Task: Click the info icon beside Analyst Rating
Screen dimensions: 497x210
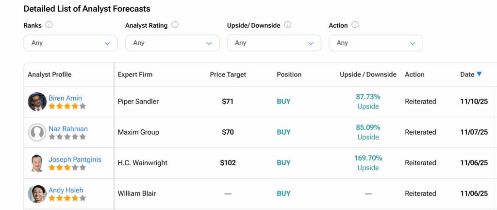Action: pos(175,25)
